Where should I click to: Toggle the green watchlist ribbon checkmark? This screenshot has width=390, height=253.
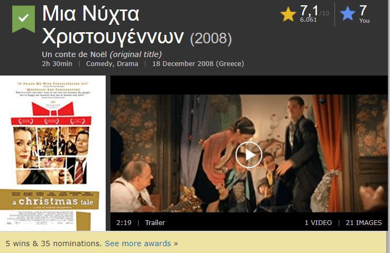point(23,19)
